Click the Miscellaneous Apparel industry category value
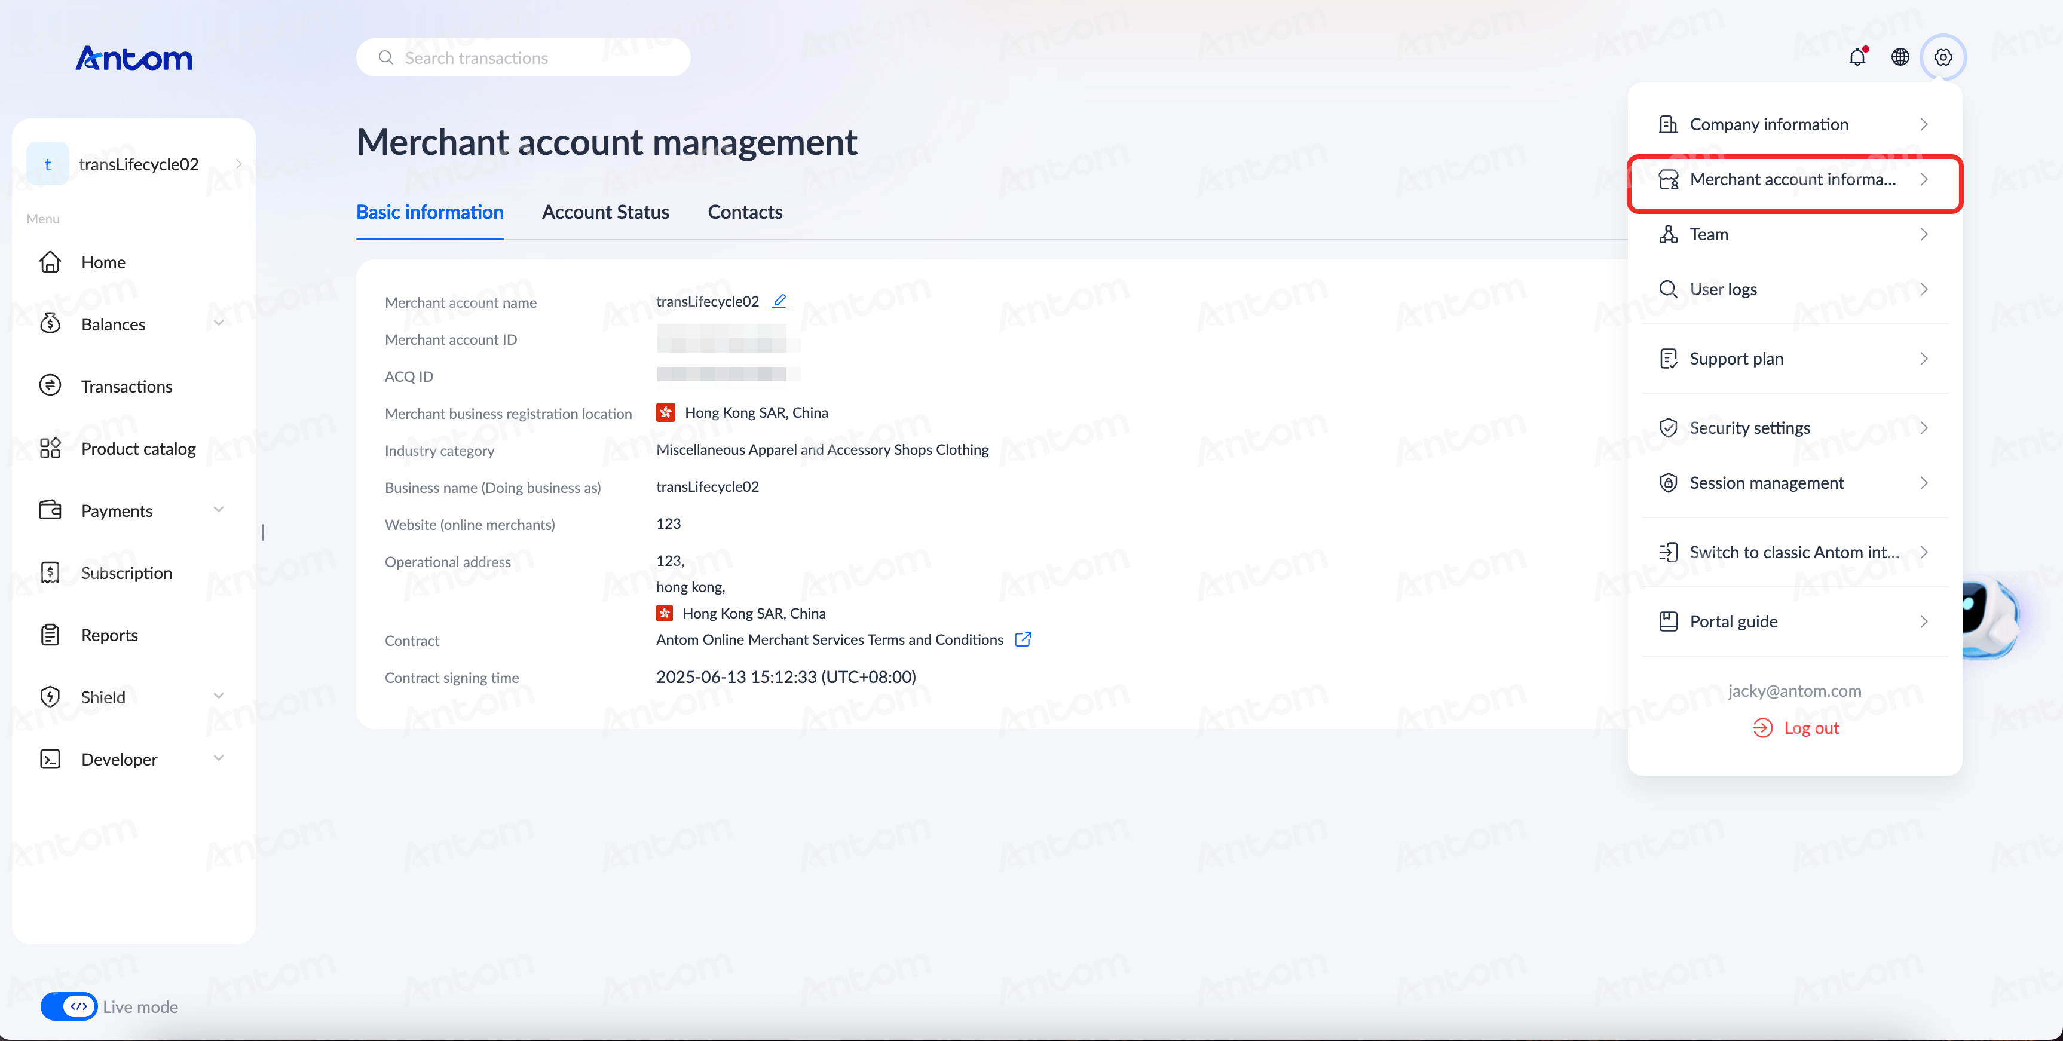The width and height of the screenshot is (2063, 1041). tap(822, 450)
